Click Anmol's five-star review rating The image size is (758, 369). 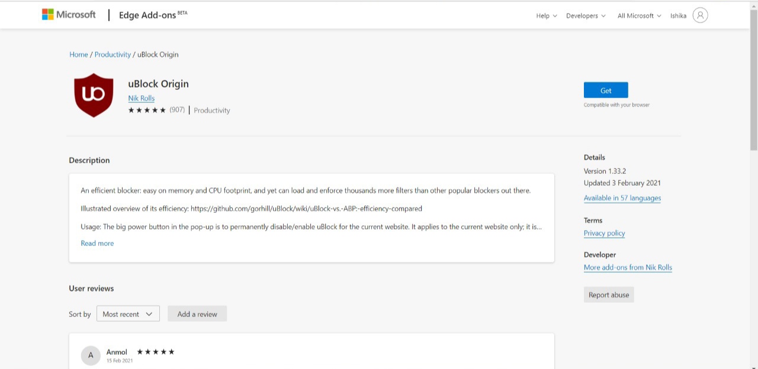click(x=156, y=352)
